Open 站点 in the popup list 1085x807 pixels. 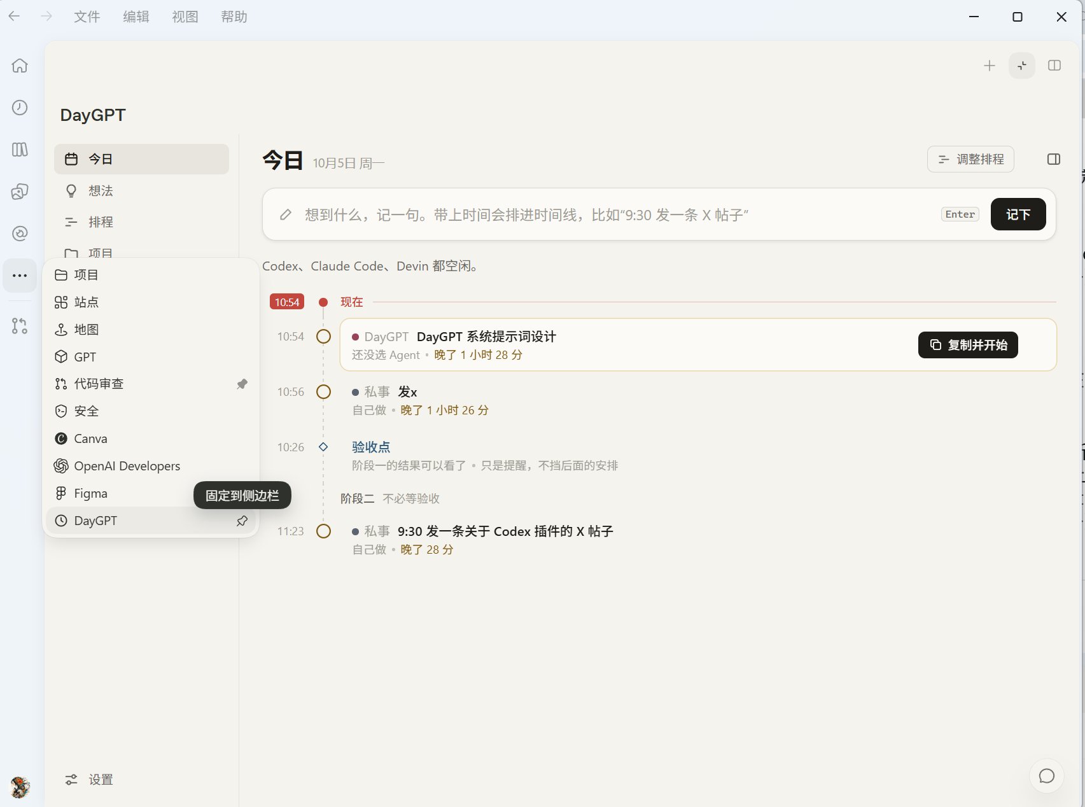[151, 302]
